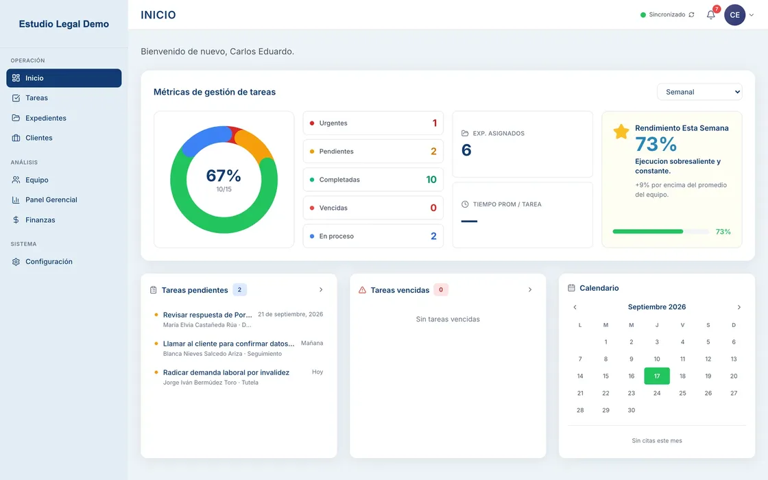
Task: Click the Panel Gerencial chart icon
Action: tap(16, 200)
